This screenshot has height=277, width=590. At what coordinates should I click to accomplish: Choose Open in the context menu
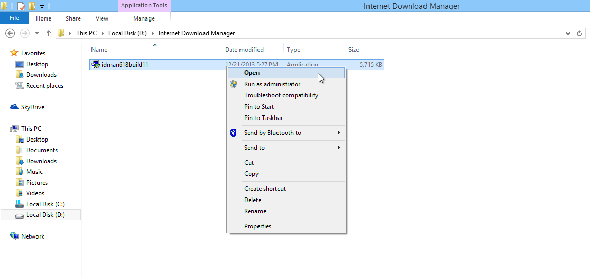pos(286,73)
